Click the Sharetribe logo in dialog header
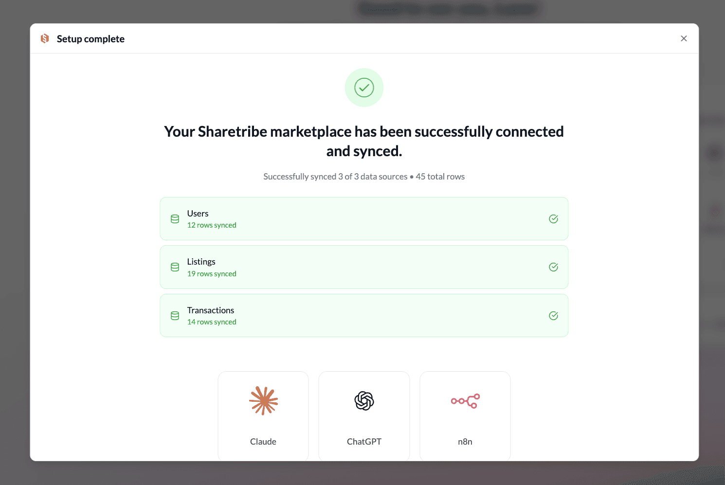Image resolution: width=725 pixels, height=485 pixels. click(45, 38)
